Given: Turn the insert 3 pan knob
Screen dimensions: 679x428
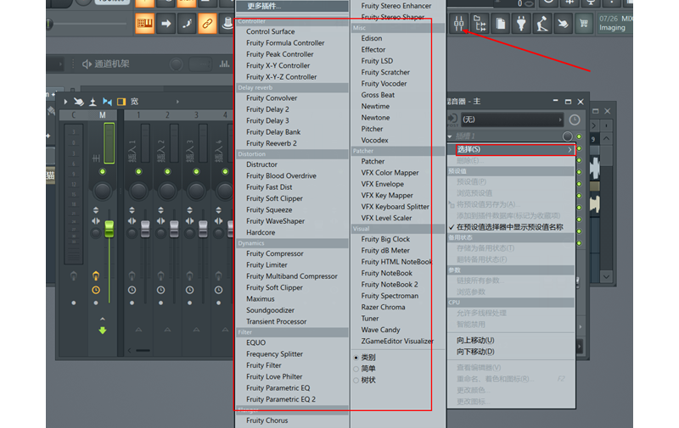Looking at the screenshot, I should (x=196, y=191).
